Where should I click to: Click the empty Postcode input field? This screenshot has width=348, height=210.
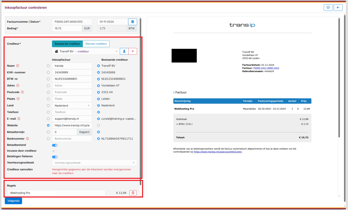(x=72, y=92)
